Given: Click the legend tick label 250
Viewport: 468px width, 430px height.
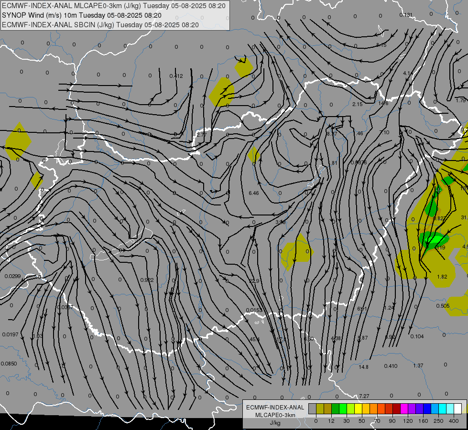Looking at the screenshot, I should pyautogui.click(x=438, y=421).
